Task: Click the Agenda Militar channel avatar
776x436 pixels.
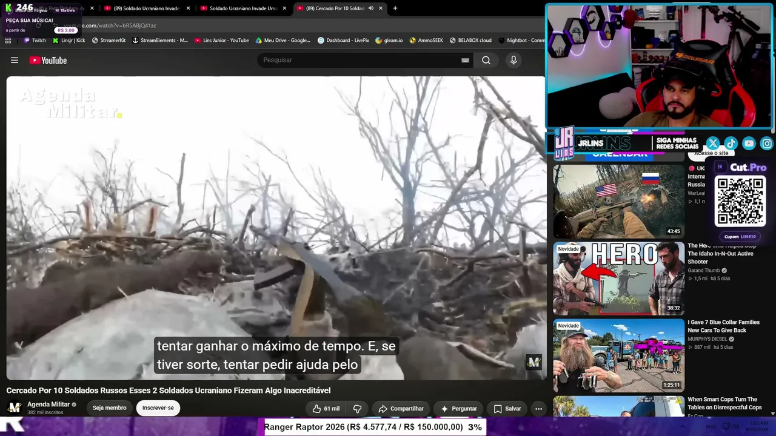Action: [x=15, y=408]
